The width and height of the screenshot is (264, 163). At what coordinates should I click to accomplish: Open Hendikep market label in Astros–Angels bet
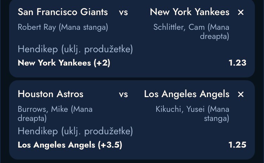[x=75, y=131]
